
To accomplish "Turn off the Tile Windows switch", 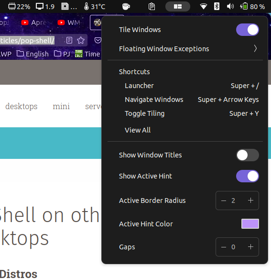I will click(x=248, y=30).
